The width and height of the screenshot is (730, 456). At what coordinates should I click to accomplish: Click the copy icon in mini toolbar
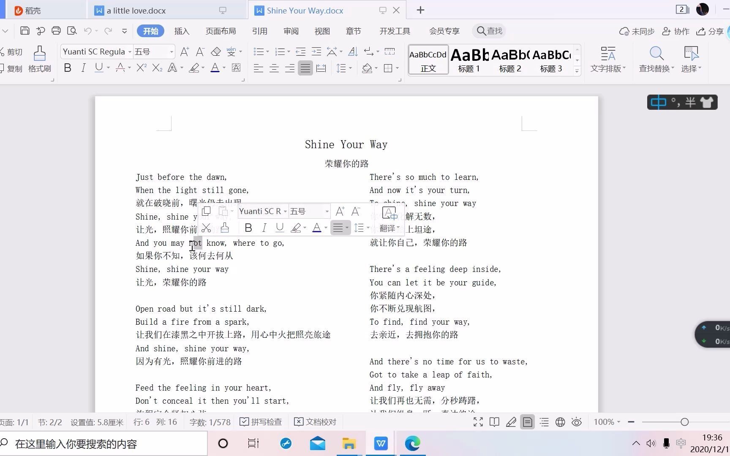(206, 211)
